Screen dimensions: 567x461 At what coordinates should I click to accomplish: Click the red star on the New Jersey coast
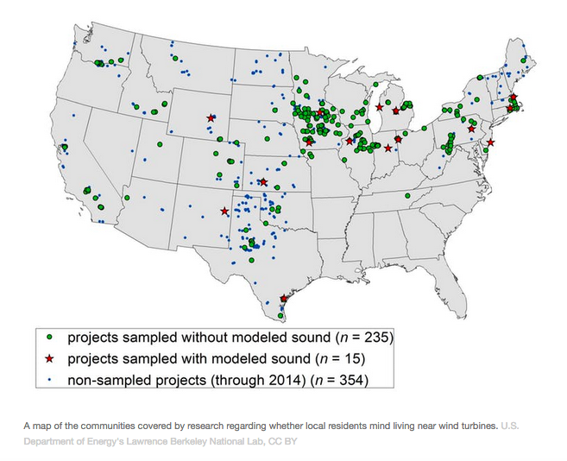coord(490,142)
